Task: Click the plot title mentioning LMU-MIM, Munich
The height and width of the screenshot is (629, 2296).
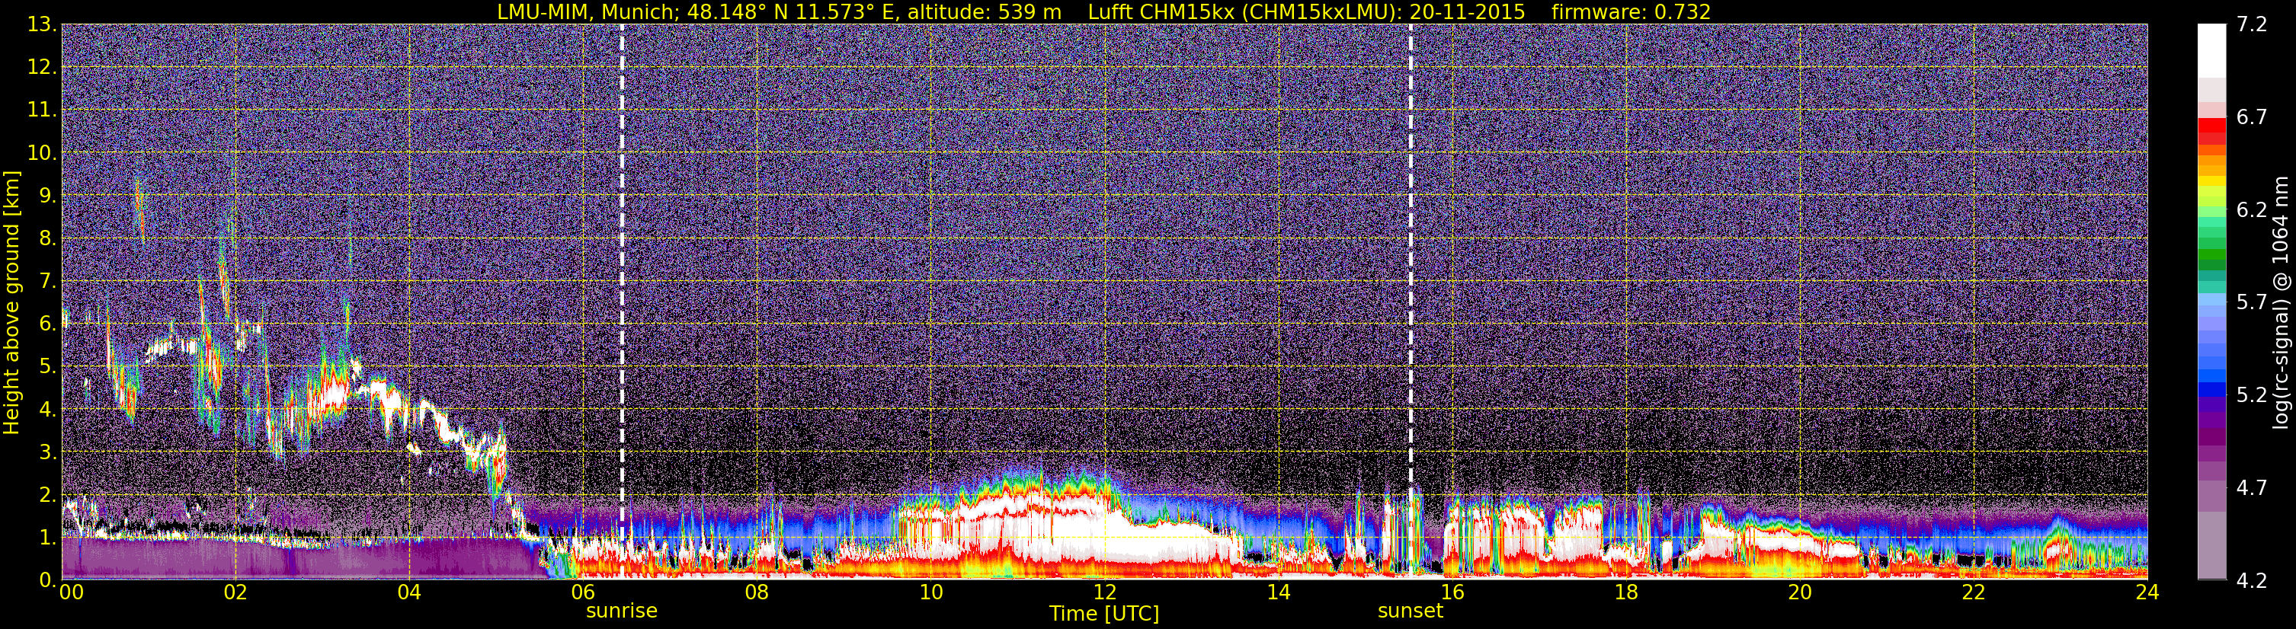Action: [x=1103, y=11]
